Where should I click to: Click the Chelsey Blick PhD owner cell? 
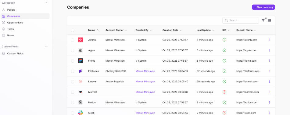116,71
